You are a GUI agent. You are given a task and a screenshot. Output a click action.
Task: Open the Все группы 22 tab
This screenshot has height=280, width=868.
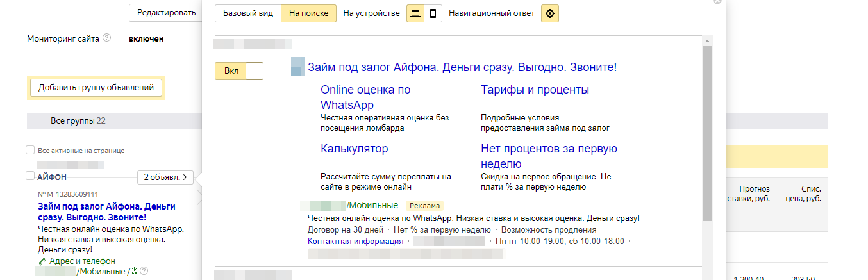point(78,120)
